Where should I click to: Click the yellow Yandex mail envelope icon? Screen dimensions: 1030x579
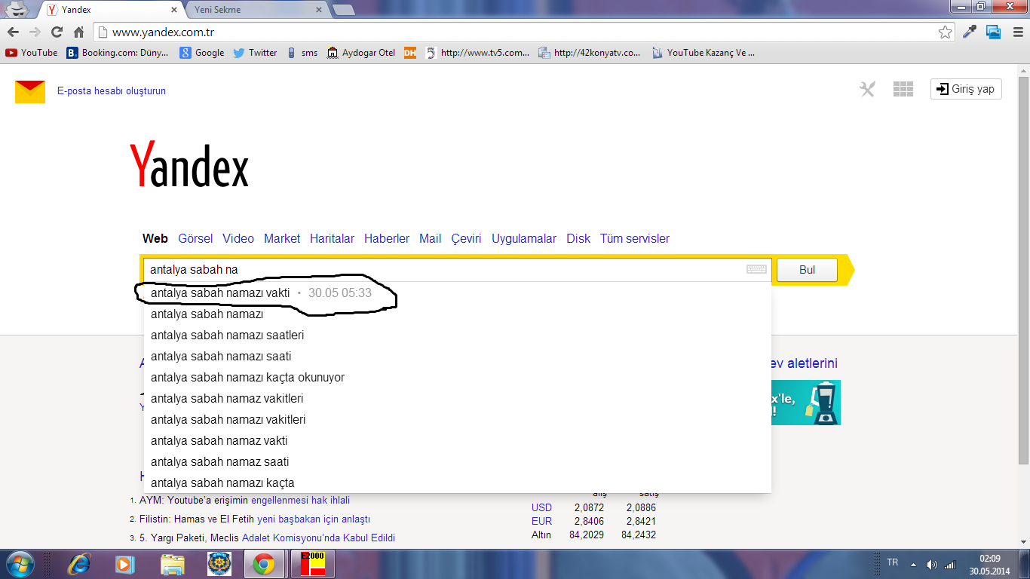(x=30, y=91)
